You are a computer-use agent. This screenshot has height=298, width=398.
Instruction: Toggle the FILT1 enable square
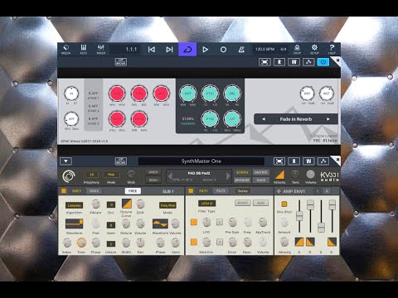tap(191, 190)
